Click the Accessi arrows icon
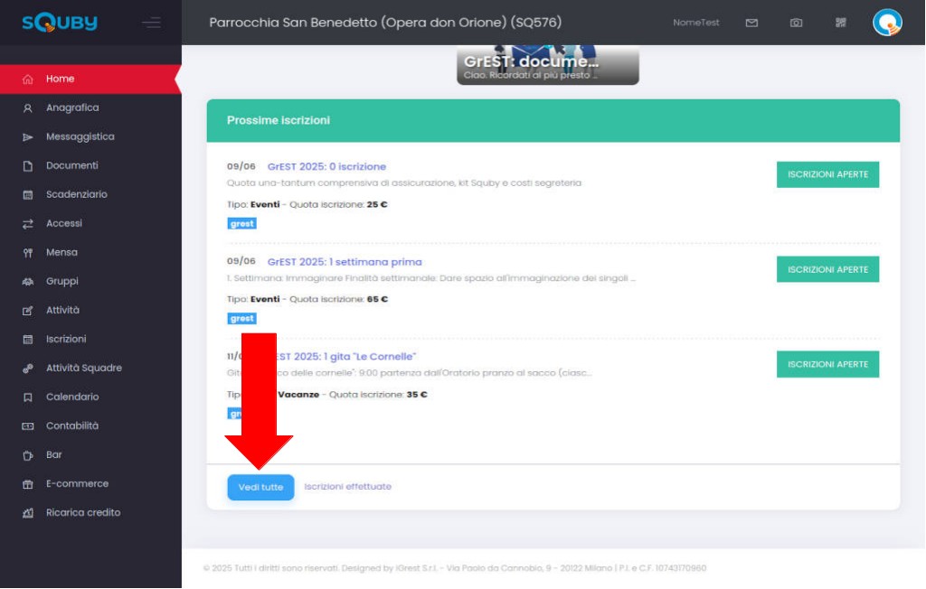 tap(28, 224)
